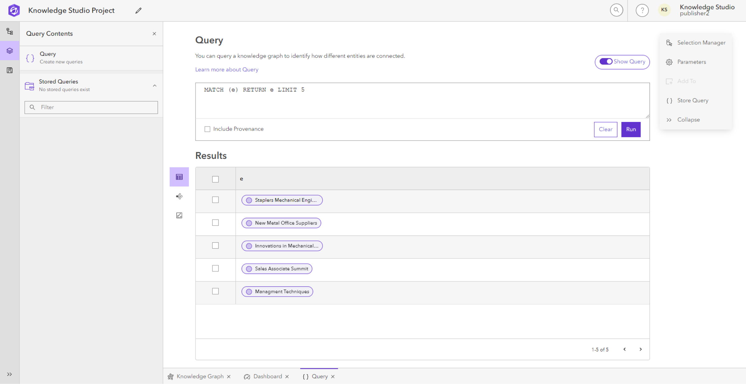Click the canvas/whiteboard view icon
This screenshot has height=384, width=746.
pyautogui.click(x=179, y=215)
